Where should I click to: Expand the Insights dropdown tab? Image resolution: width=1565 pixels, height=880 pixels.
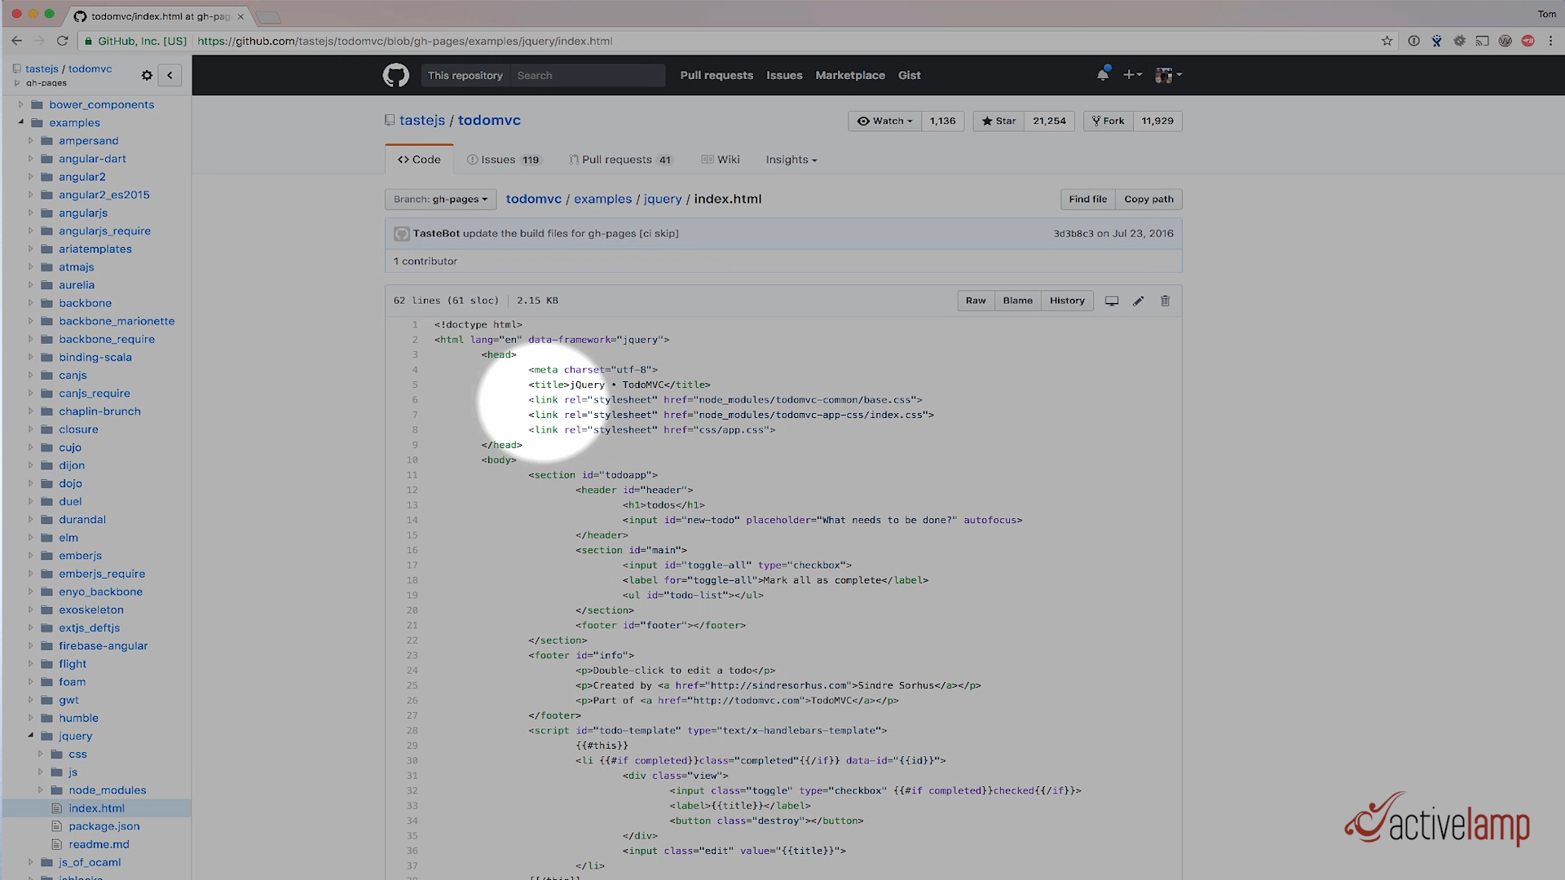click(x=791, y=160)
